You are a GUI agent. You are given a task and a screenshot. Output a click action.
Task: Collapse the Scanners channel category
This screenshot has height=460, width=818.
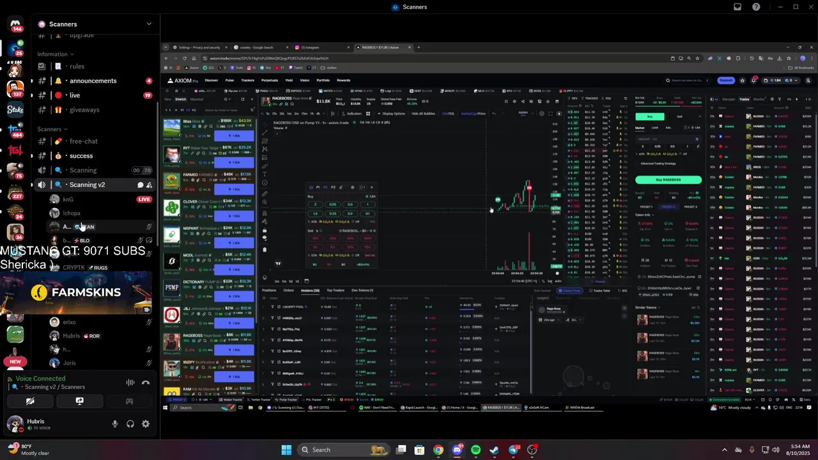click(x=52, y=129)
